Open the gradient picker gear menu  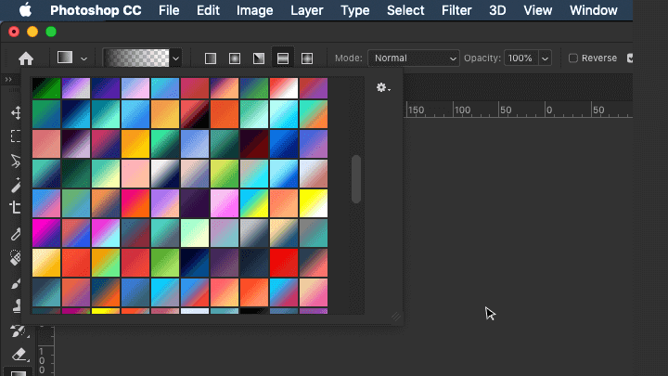click(383, 88)
